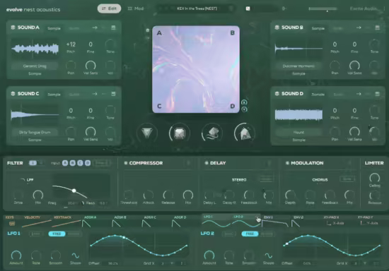Click the X axis button beside the XY pad
The image size is (389, 271).
244,102
